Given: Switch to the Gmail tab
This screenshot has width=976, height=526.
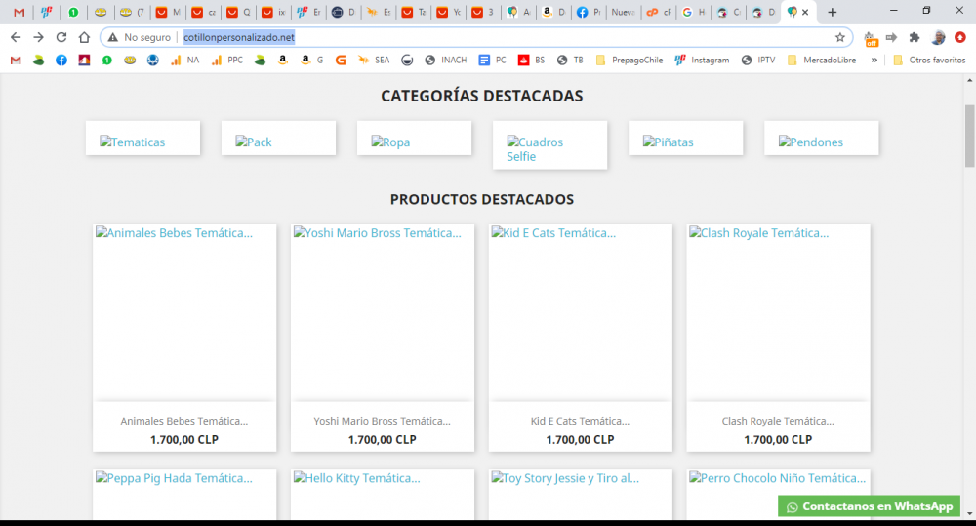Looking at the screenshot, I should [20, 12].
